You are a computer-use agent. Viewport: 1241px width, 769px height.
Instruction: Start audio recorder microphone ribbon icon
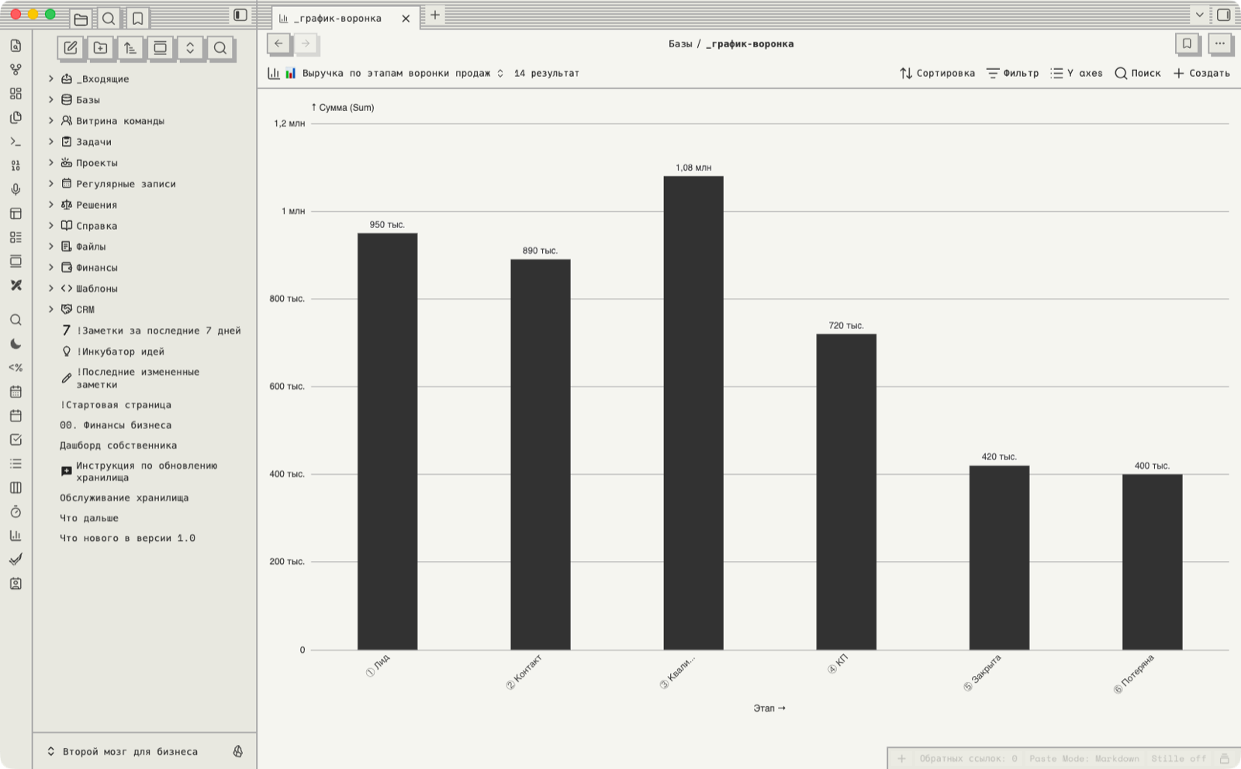[16, 189]
